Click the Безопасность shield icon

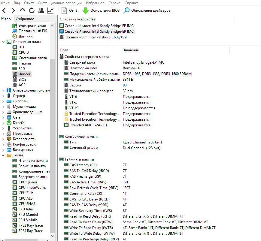[9, 139]
